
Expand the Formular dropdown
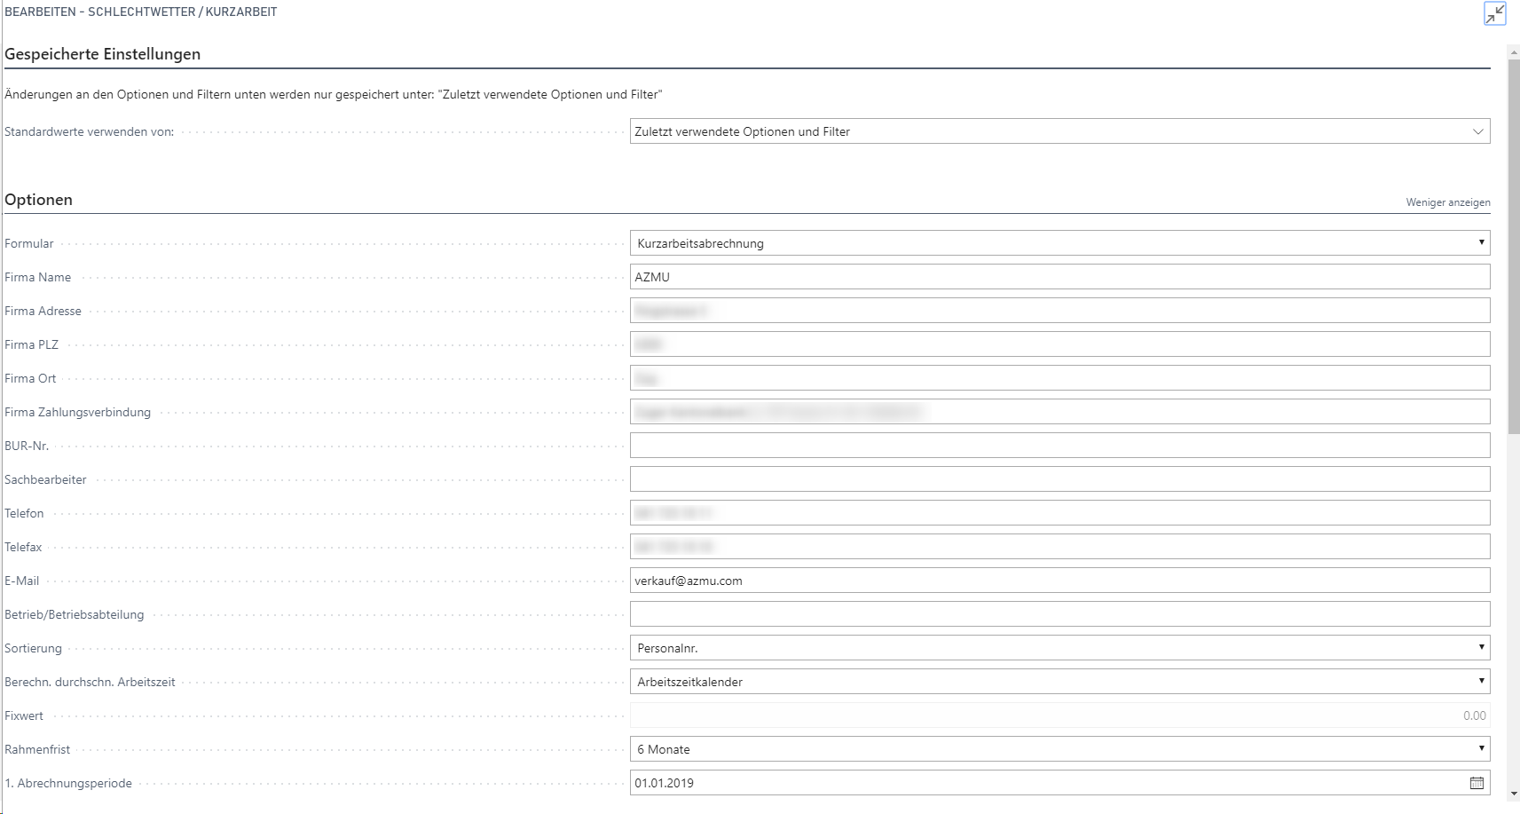[x=1059, y=243]
